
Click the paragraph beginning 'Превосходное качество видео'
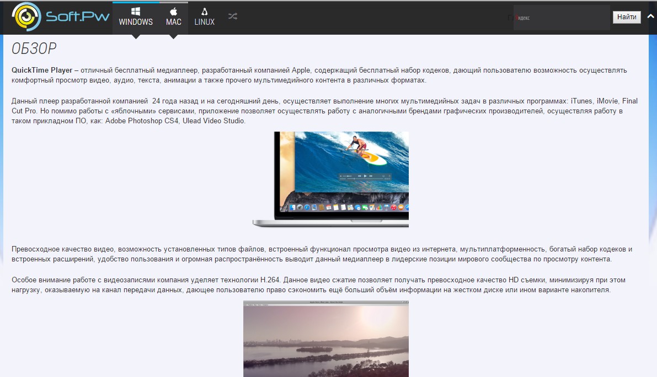(322, 254)
